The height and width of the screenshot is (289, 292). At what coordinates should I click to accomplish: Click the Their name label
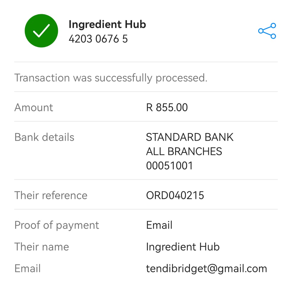coord(42,247)
